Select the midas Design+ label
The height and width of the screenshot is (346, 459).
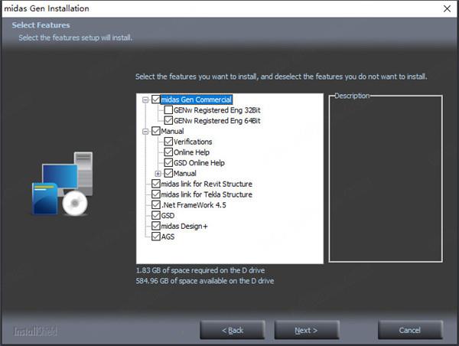[184, 226]
